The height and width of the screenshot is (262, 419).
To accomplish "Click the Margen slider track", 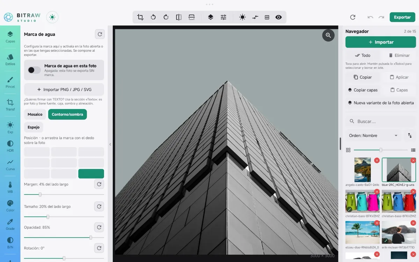I will pos(64,195).
